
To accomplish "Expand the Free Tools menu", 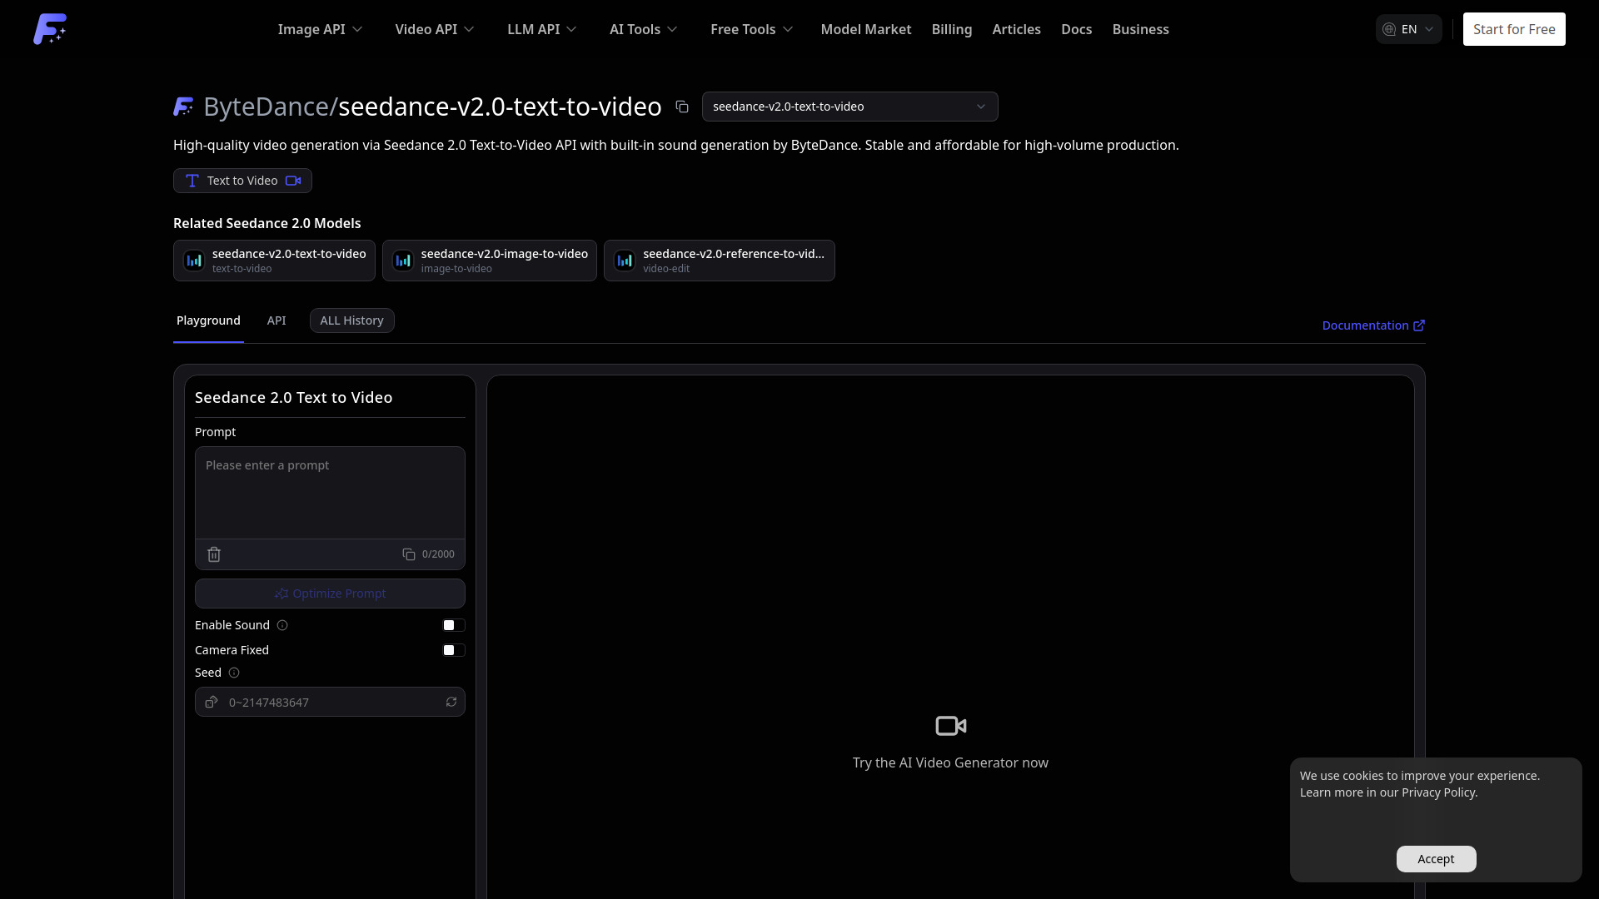I will point(752,29).
